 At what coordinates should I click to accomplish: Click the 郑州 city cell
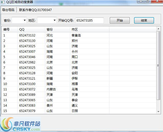(x=75, y=41)
